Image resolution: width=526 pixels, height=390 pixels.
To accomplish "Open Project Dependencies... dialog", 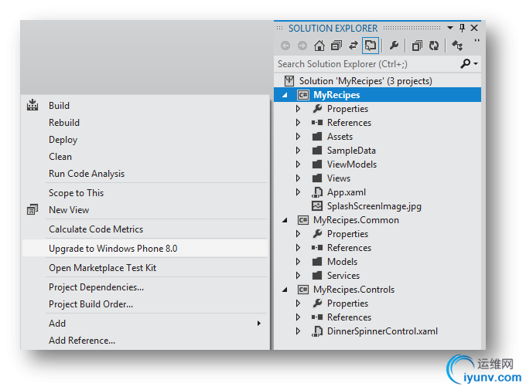I will click(x=146, y=287).
